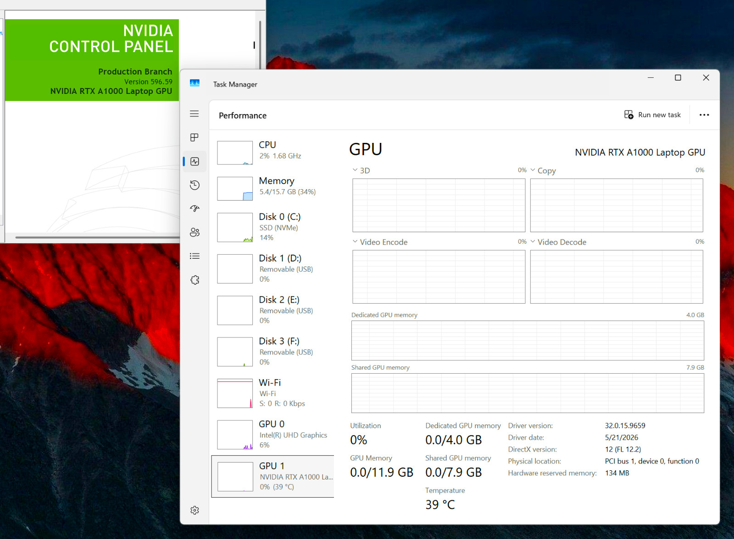734x539 pixels.
Task: Open the Video Encode engine dropdown chevron
Action: coord(355,241)
